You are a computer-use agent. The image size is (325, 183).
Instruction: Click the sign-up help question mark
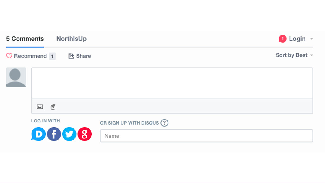pos(164,123)
